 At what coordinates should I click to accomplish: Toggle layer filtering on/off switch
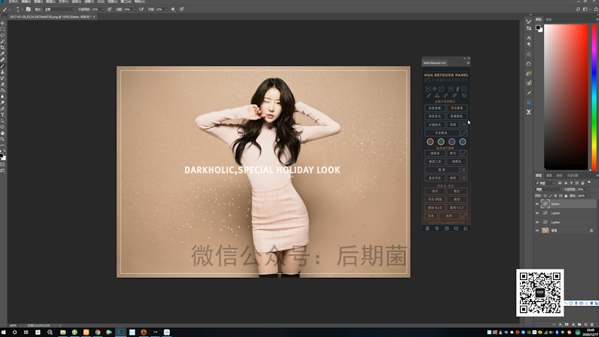click(x=588, y=183)
